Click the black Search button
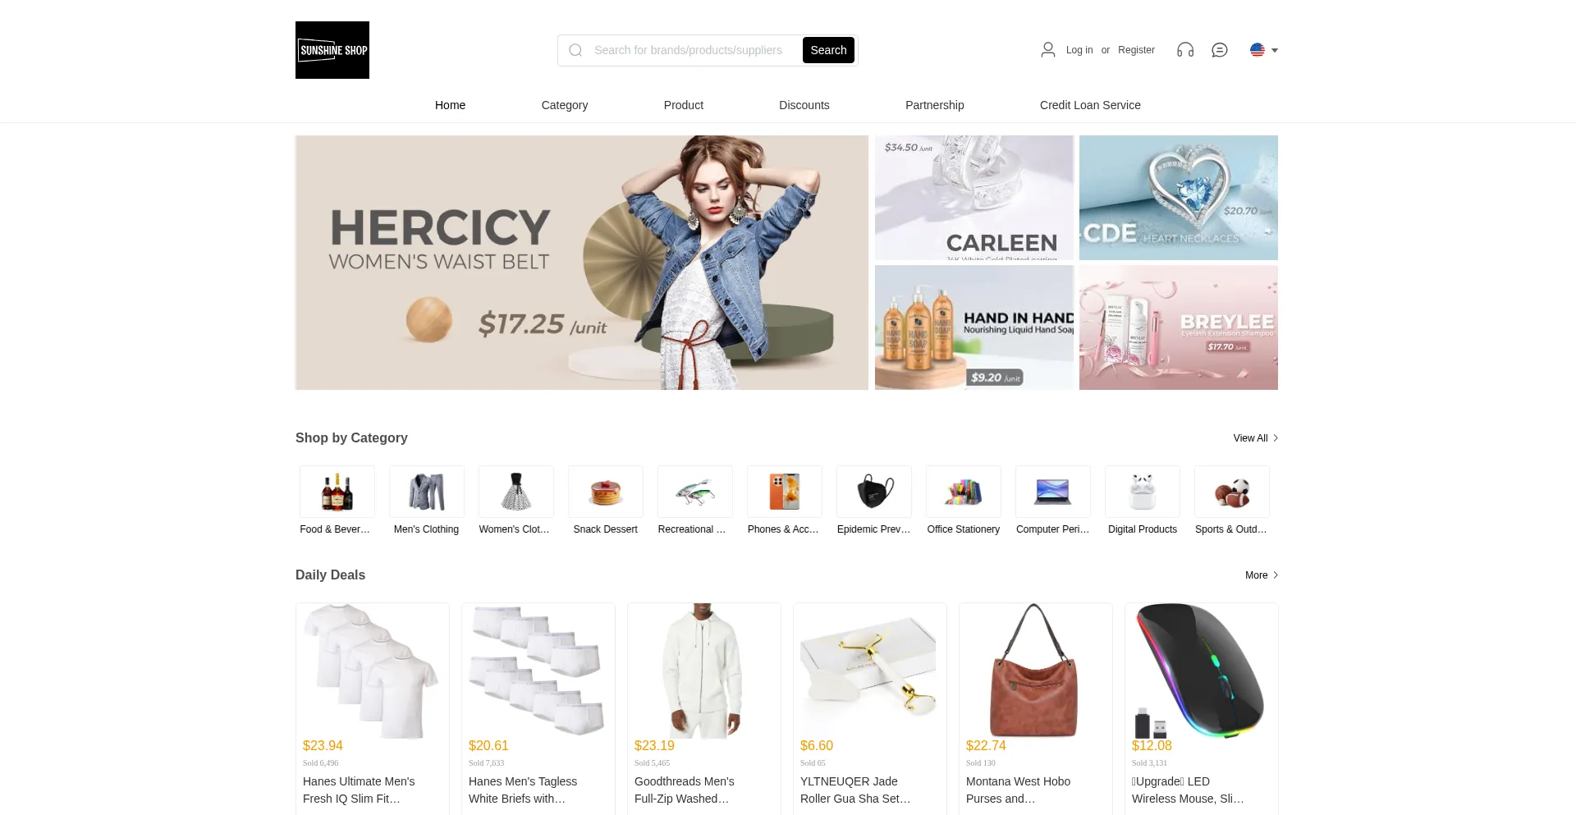This screenshot has width=1576, height=815. pos(828,50)
